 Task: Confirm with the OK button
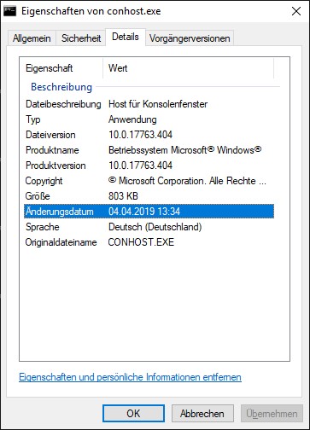click(x=133, y=414)
